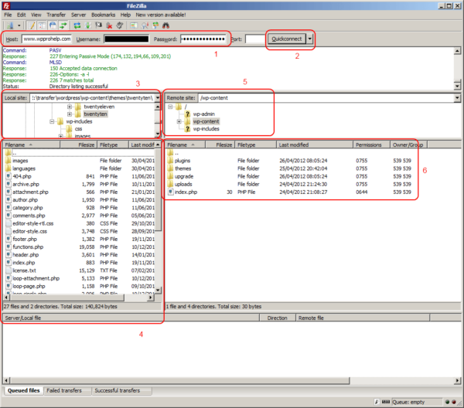The height and width of the screenshot is (408, 464).
Task: Click the Port input field
Action: pos(254,39)
